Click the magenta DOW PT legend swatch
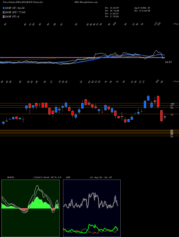The width and height of the screenshot is (179, 237). [x=4, y=17]
